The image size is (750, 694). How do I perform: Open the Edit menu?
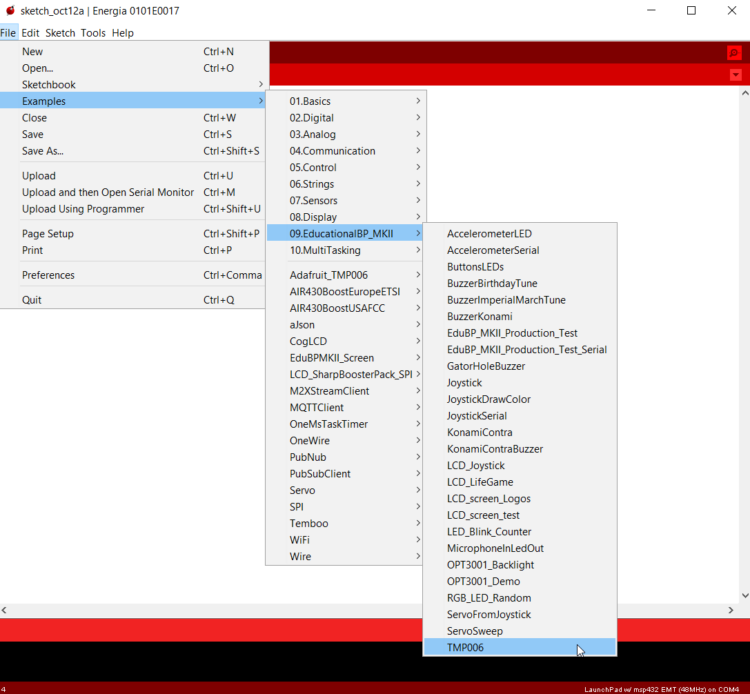pyautogui.click(x=30, y=33)
